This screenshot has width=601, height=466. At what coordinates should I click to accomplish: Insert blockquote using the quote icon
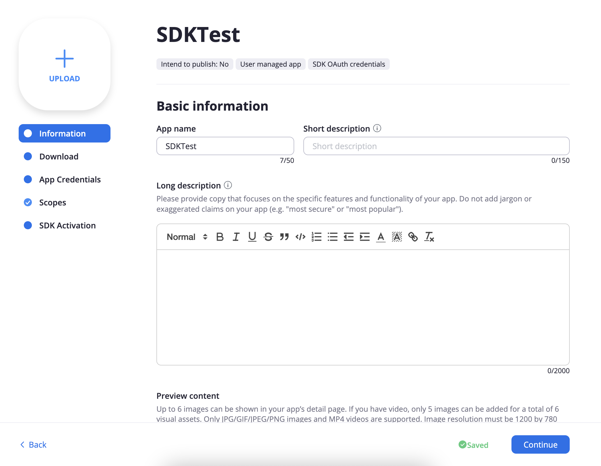pyautogui.click(x=284, y=237)
